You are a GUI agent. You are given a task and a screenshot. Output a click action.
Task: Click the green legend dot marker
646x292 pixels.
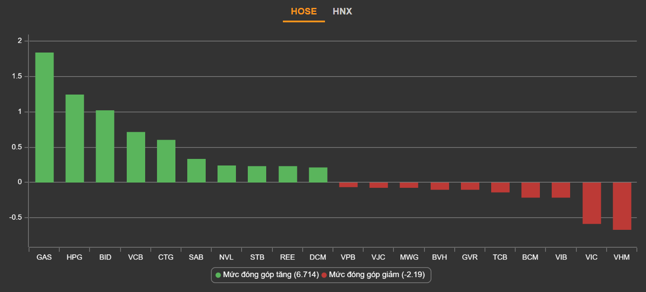click(218, 275)
